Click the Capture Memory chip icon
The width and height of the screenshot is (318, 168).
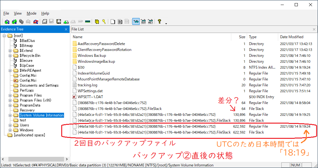pos(88,21)
